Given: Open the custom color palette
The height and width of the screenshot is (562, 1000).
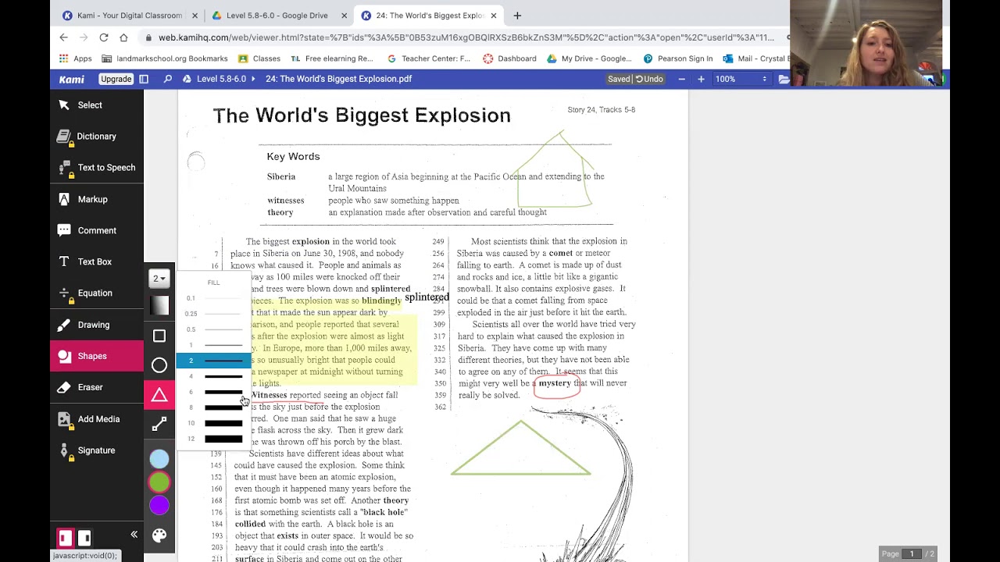Looking at the screenshot, I should pyautogui.click(x=159, y=535).
